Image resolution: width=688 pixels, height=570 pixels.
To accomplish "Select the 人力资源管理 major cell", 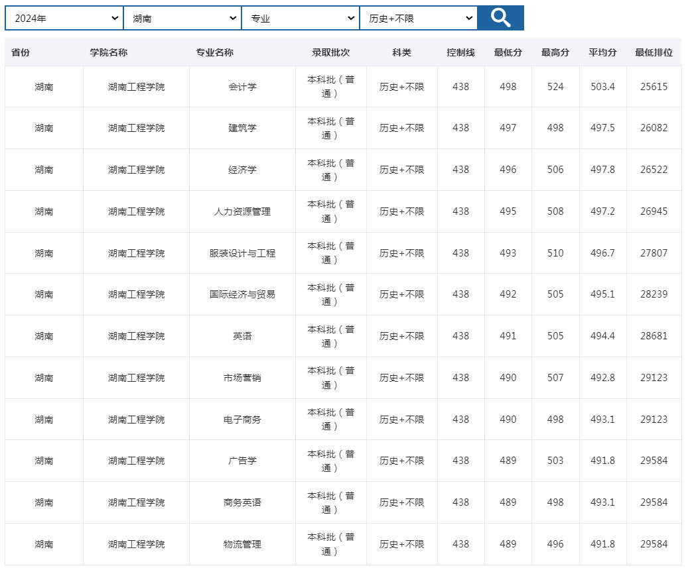I will pos(242,211).
